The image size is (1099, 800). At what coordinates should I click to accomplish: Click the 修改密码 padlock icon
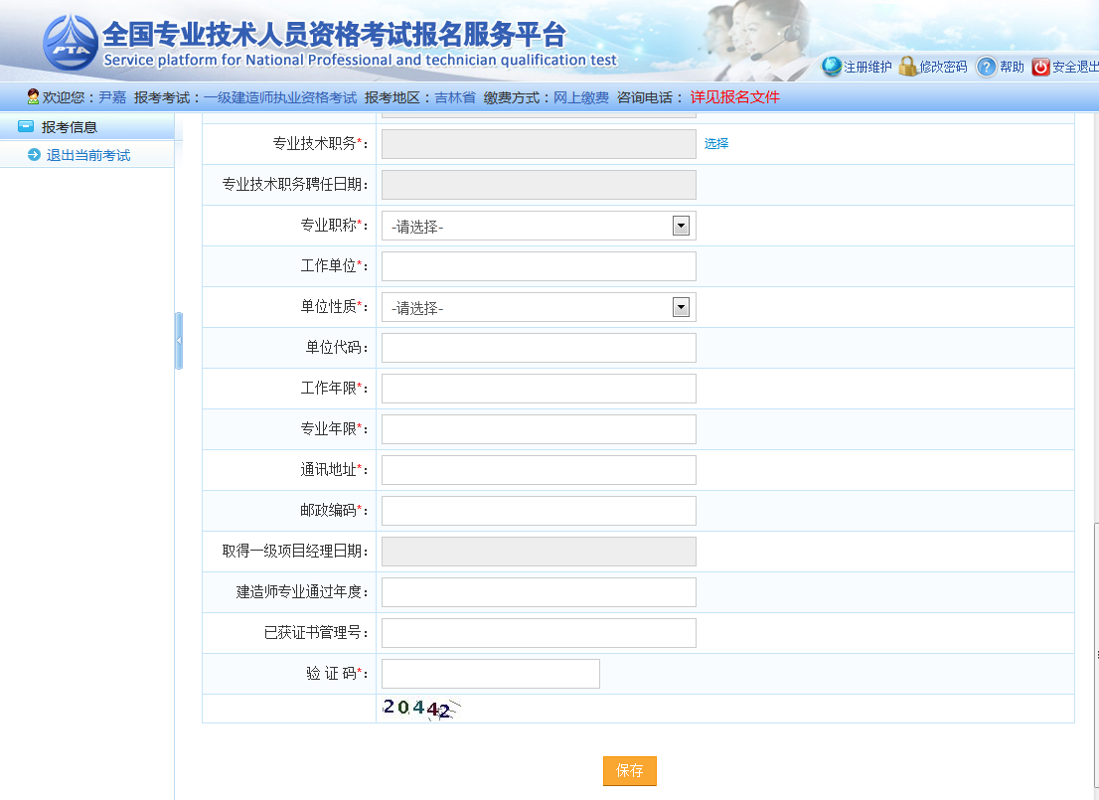click(x=907, y=67)
